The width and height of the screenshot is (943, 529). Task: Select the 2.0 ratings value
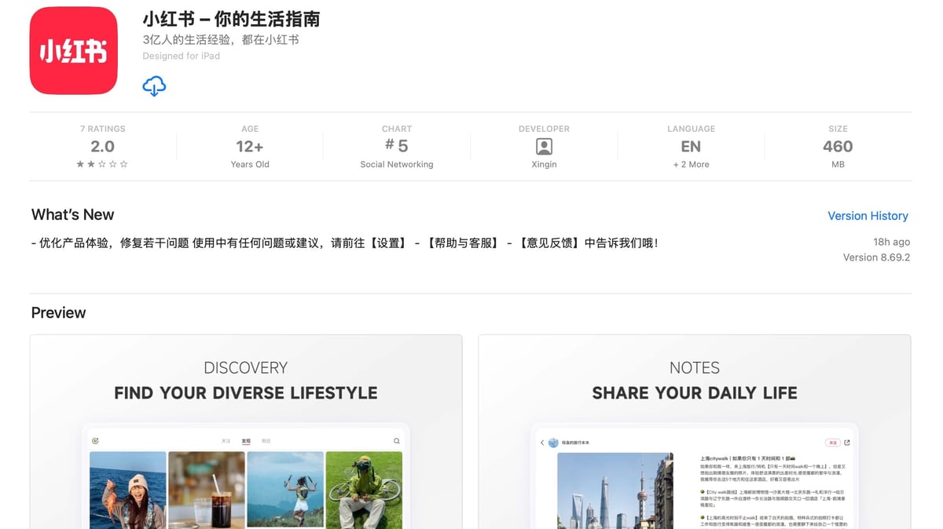coord(102,147)
